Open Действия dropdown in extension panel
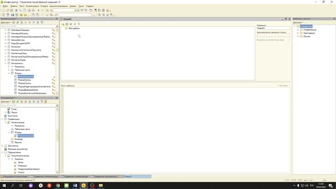The image size is (336, 189). [6, 101]
